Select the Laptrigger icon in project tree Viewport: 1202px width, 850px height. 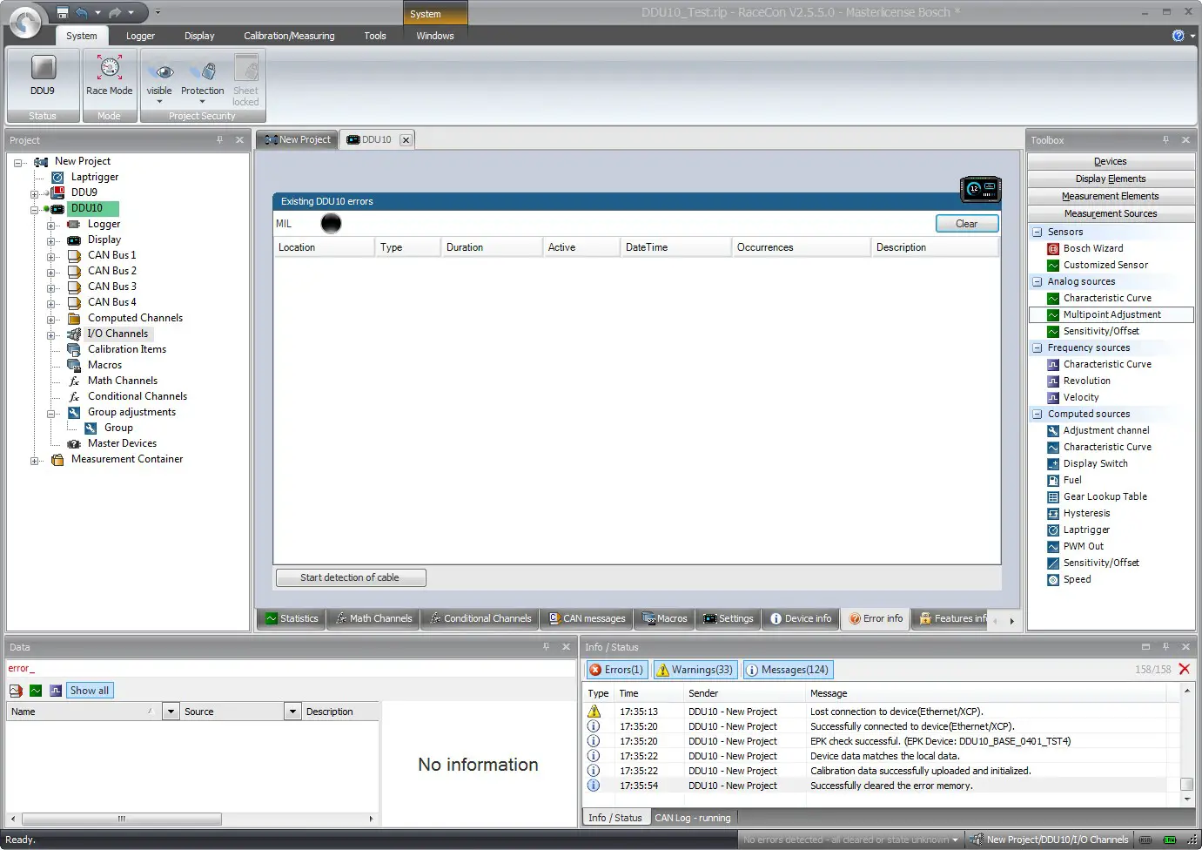[57, 178]
